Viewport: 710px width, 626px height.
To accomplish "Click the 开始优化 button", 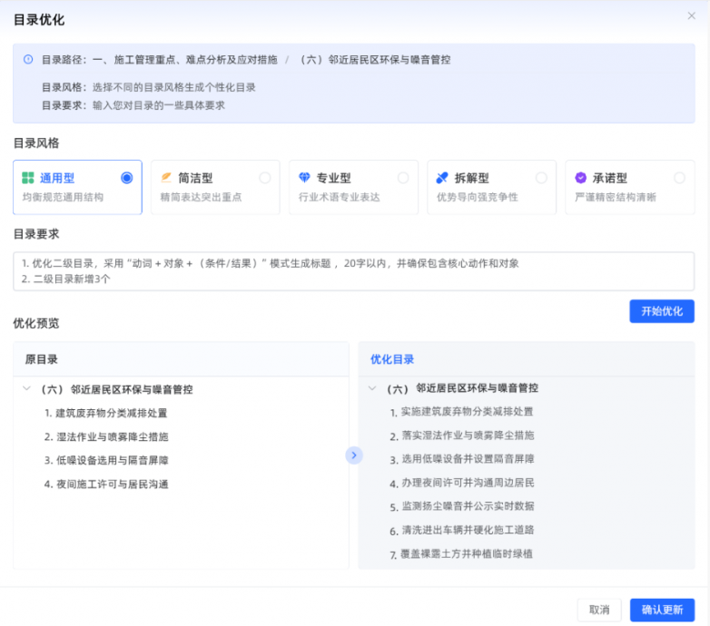I will pos(662,311).
